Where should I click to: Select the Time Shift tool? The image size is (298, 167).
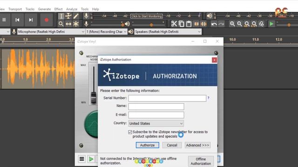click(68, 24)
